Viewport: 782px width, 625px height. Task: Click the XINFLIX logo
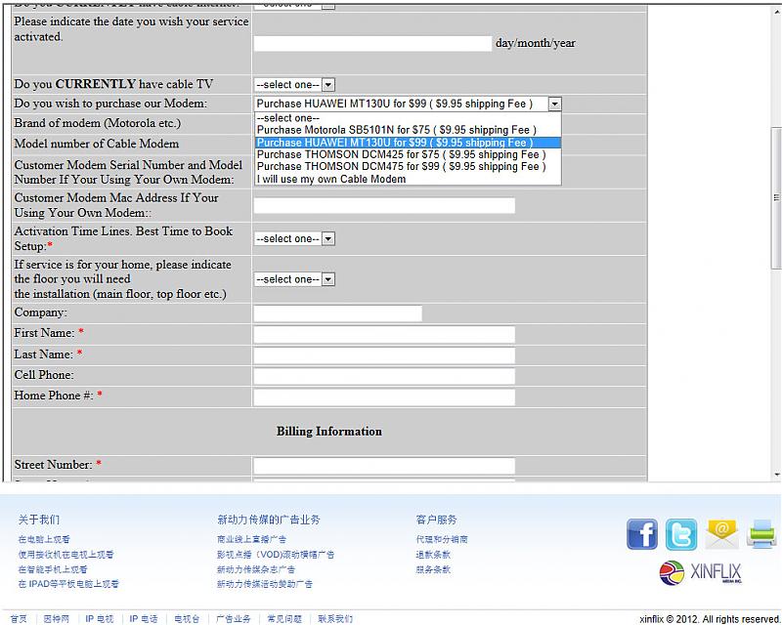point(701,572)
